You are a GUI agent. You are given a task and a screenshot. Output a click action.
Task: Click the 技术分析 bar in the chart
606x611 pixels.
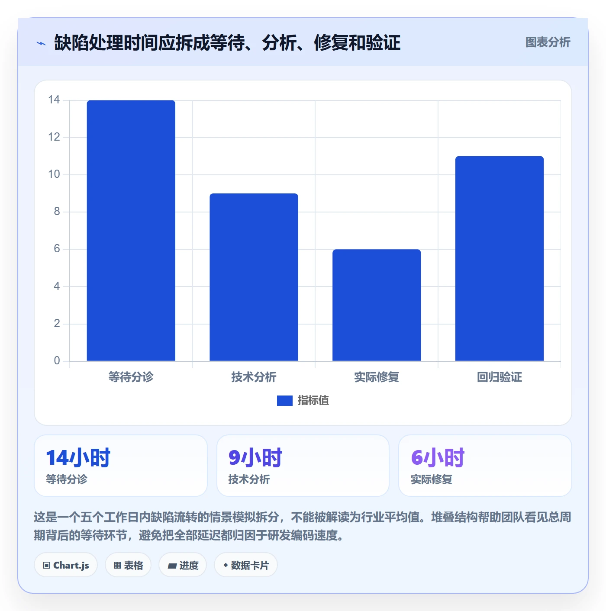pos(254,277)
